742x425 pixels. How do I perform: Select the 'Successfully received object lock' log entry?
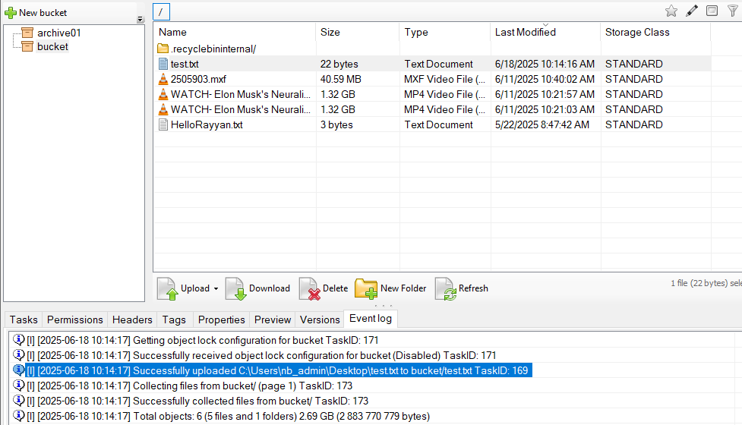262,355
